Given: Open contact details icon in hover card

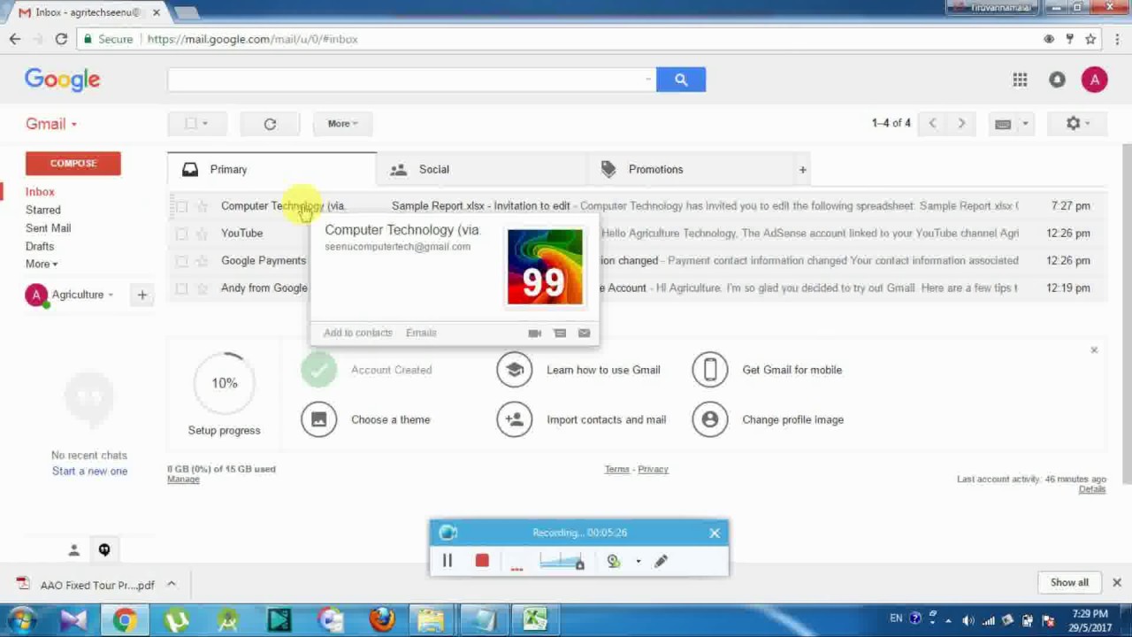Looking at the screenshot, I should [x=559, y=333].
